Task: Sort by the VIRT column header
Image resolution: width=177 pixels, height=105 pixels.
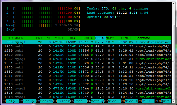Action: 59,38
